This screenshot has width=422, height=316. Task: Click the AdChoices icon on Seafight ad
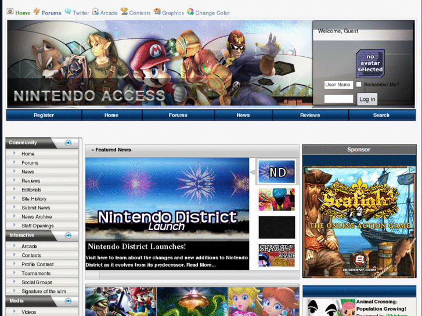412,170
